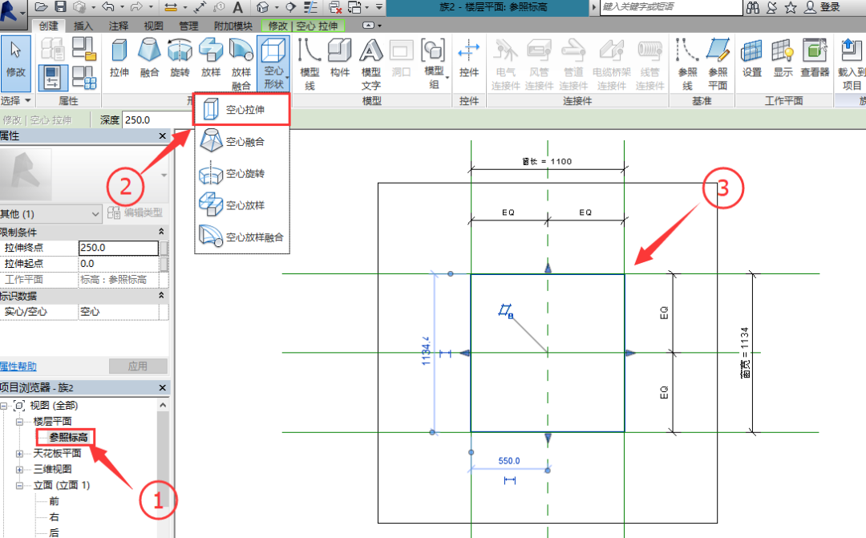Viewport: 866px width, 538px height.
Task: Choose 空心放样融合 from the void menu
Action: pos(242,237)
